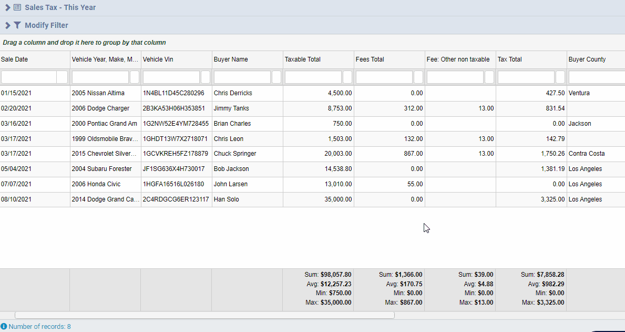Open the Sale Date filter operator icon
The image size is (625, 332).
click(x=62, y=77)
